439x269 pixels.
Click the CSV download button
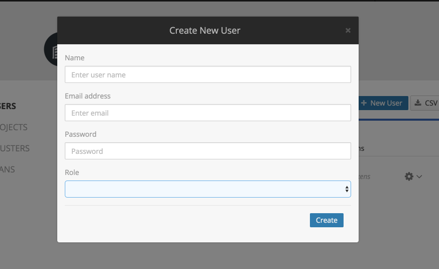coord(425,103)
